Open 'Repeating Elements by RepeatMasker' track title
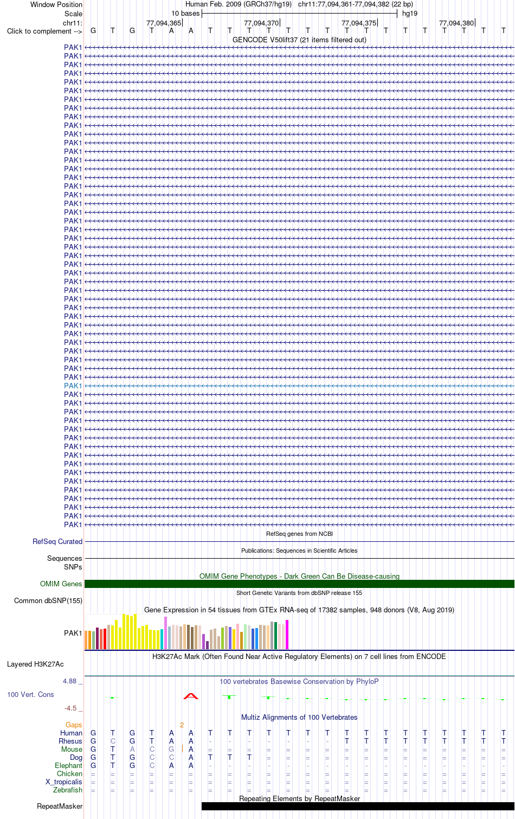The width and height of the screenshot is (515, 819). [299, 798]
